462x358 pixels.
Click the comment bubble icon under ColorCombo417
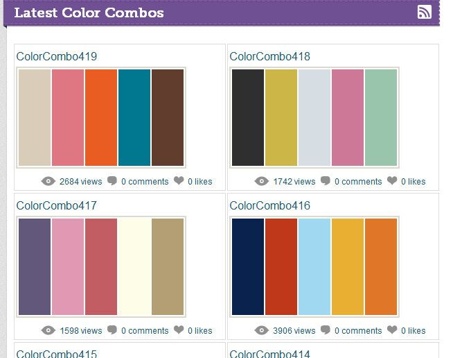click(112, 330)
